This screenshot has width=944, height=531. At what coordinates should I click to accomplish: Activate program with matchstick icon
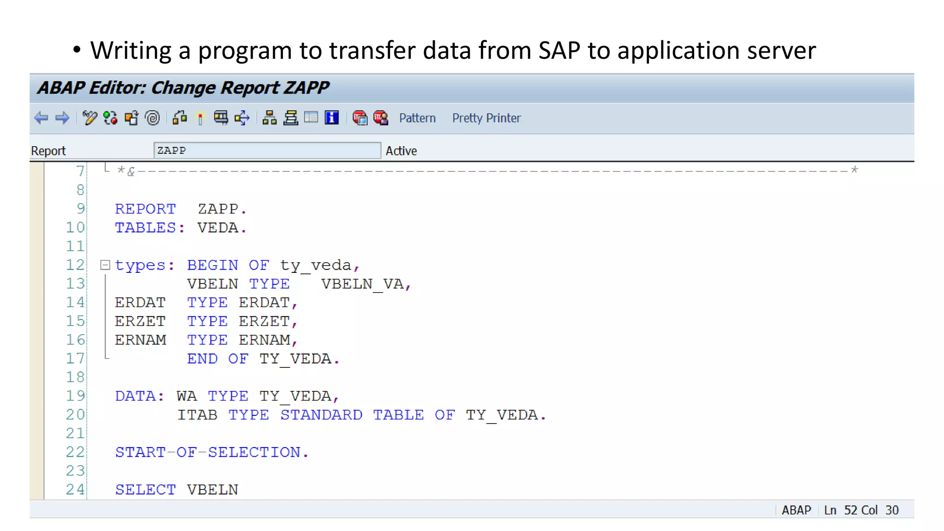coord(200,118)
